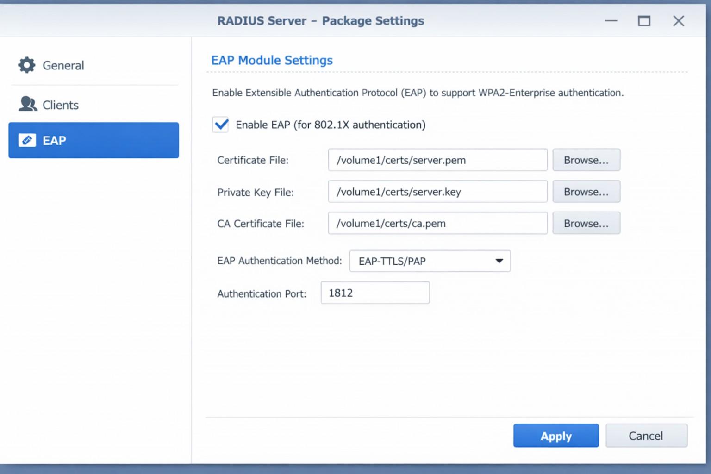Browse for the CA Certificate File
Screen dimensions: 711x474
coord(586,223)
